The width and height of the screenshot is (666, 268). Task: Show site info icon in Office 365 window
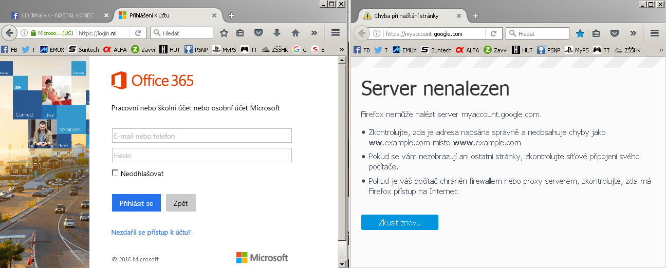point(24,33)
